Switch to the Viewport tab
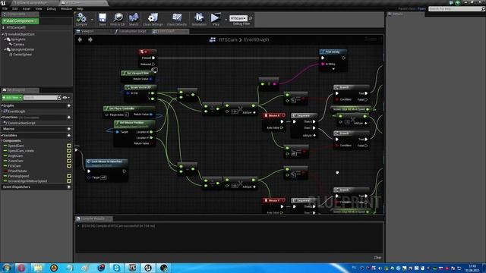Viewport: 486px width, 273px height. pos(87,31)
